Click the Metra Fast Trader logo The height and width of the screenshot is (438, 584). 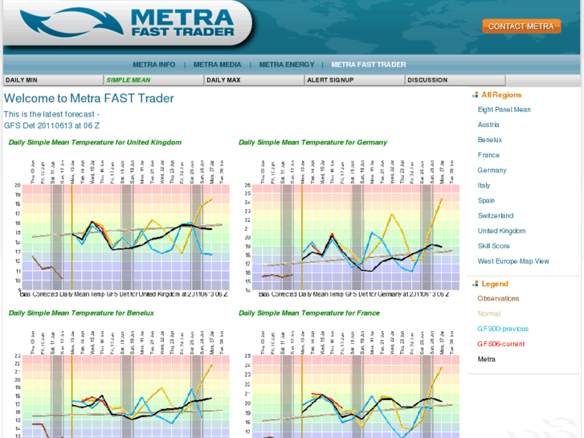click(128, 23)
